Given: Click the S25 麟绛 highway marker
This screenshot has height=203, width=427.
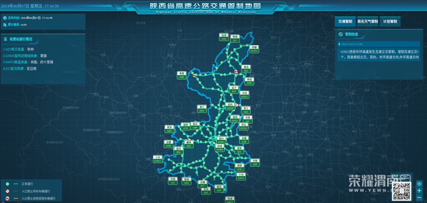Looking at the screenshot, I should pos(189,145).
